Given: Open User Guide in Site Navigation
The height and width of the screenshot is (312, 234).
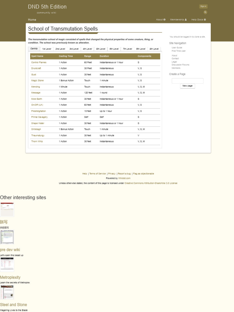Looking at the screenshot, I should click(x=177, y=48).
